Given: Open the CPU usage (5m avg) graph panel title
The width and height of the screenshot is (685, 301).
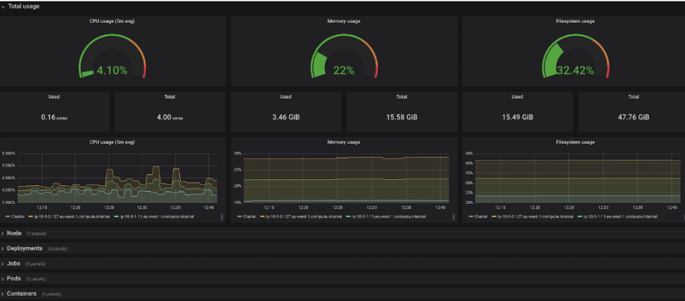Looking at the screenshot, I should click(112, 142).
